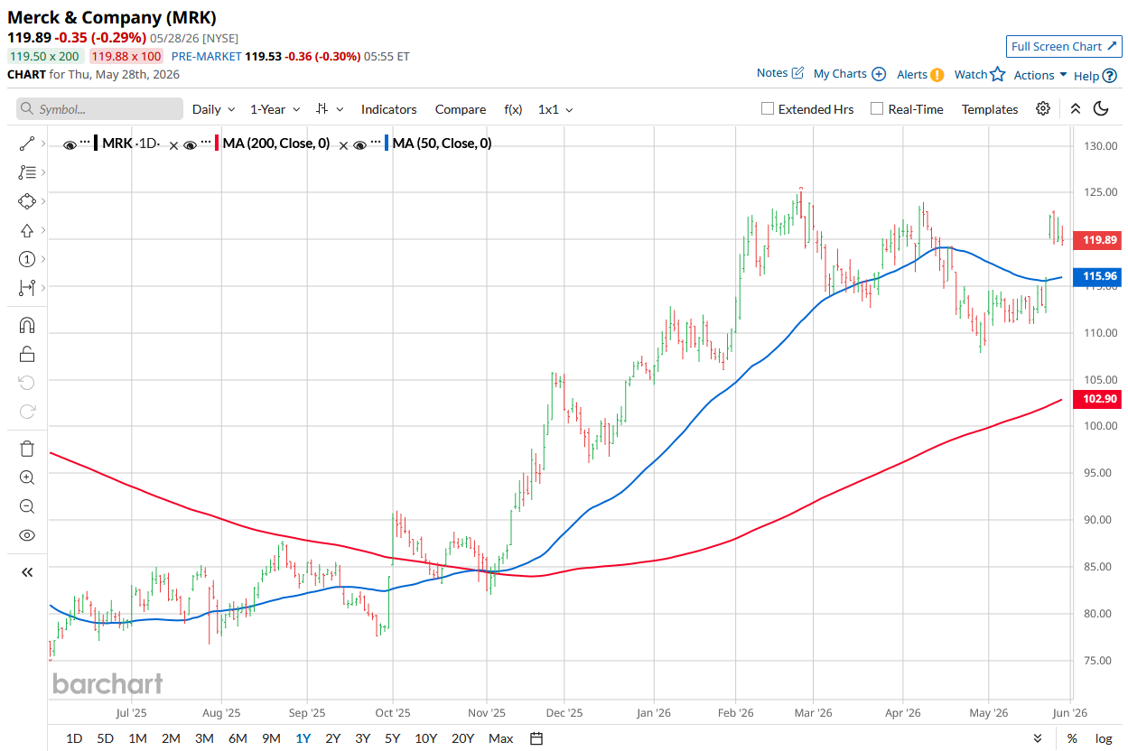Viewport: 1128px width, 751px height.
Task: Enable the Real-Time checkbox
Action: [877, 108]
